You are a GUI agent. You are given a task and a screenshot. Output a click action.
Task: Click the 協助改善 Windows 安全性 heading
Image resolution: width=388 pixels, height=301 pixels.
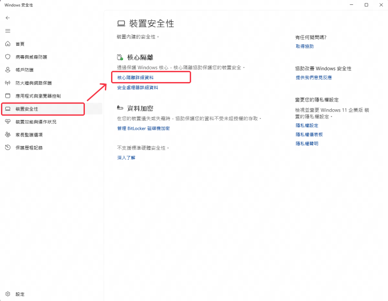323,68
